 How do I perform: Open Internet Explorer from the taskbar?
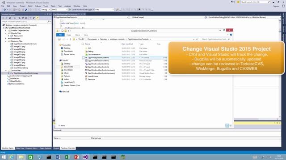tap(12, 157)
